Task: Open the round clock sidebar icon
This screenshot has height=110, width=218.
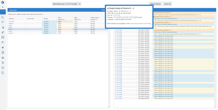Action: (x=3, y=68)
